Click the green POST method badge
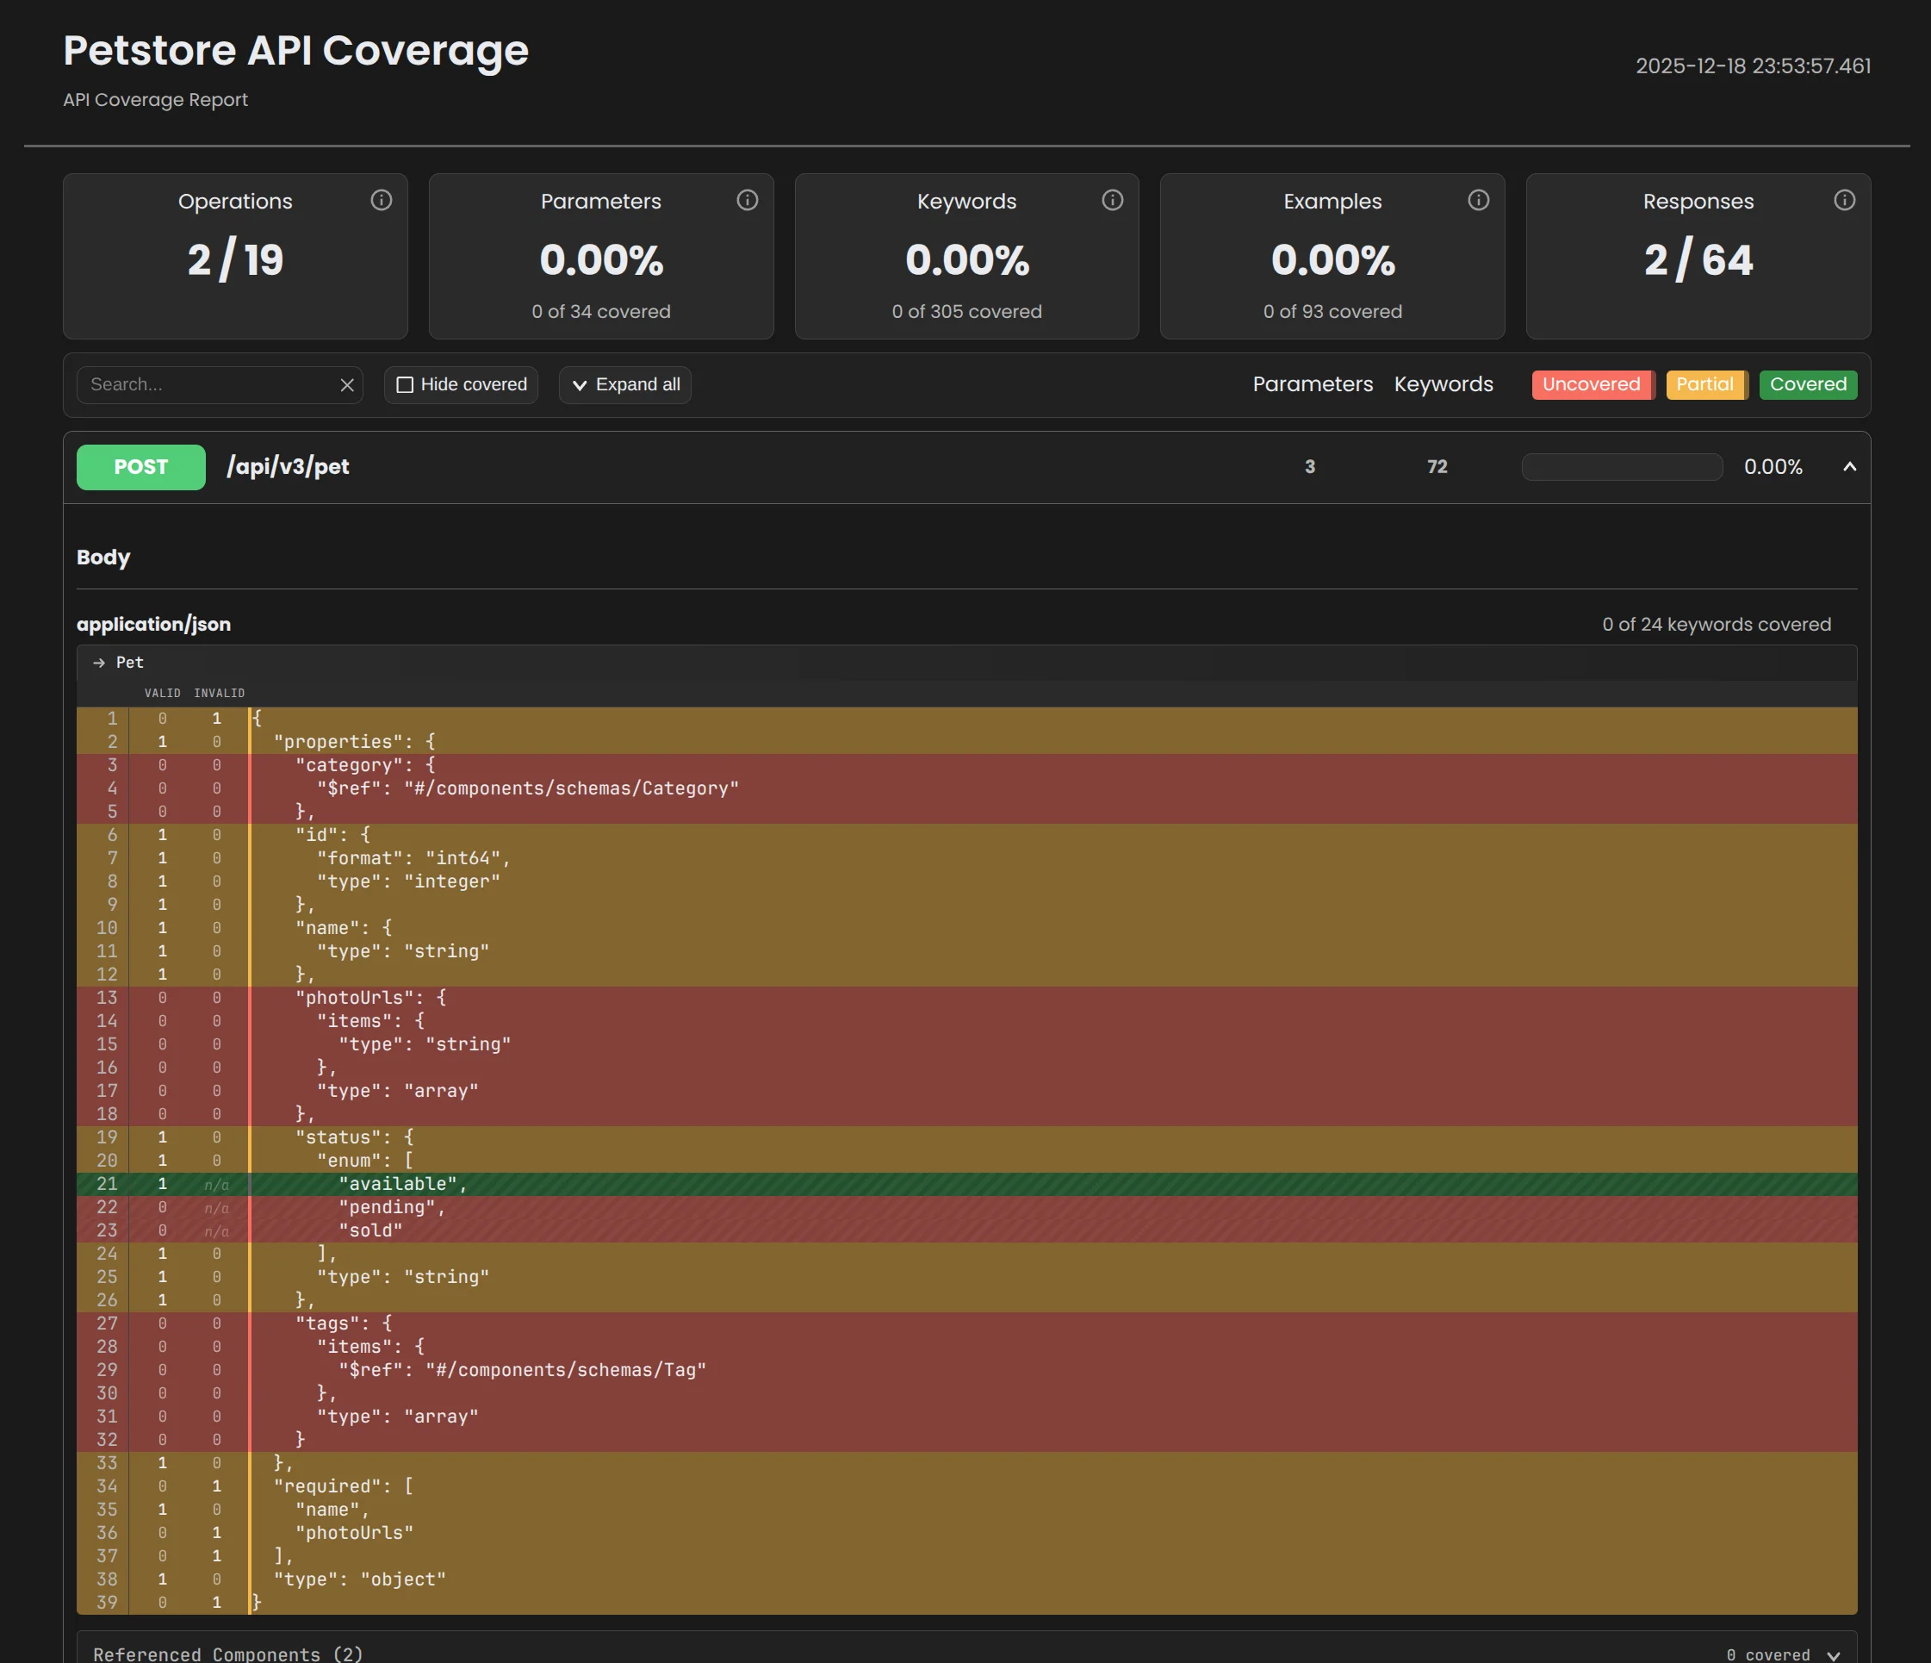This screenshot has width=1931, height=1663. coord(140,467)
